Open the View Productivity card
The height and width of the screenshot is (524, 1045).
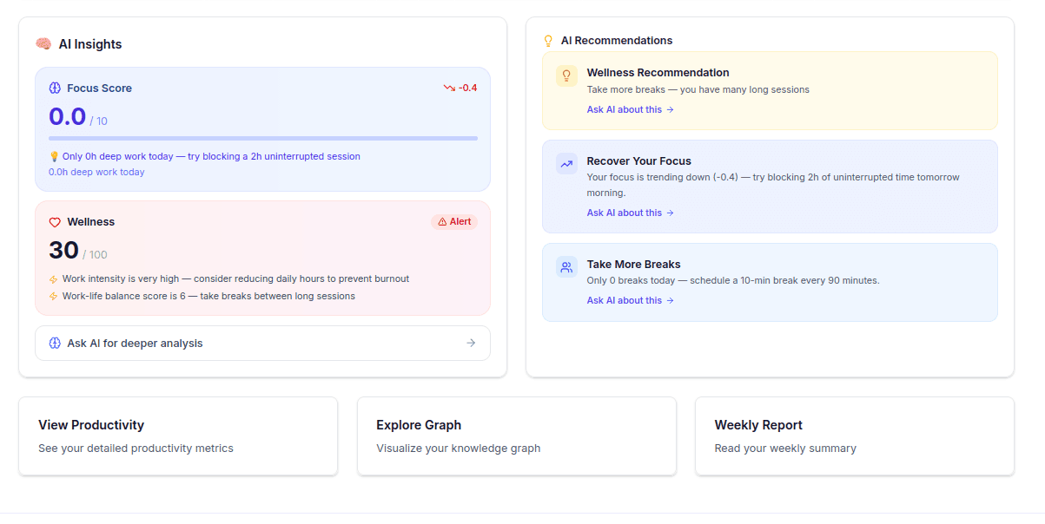pyautogui.click(x=178, y=436)
